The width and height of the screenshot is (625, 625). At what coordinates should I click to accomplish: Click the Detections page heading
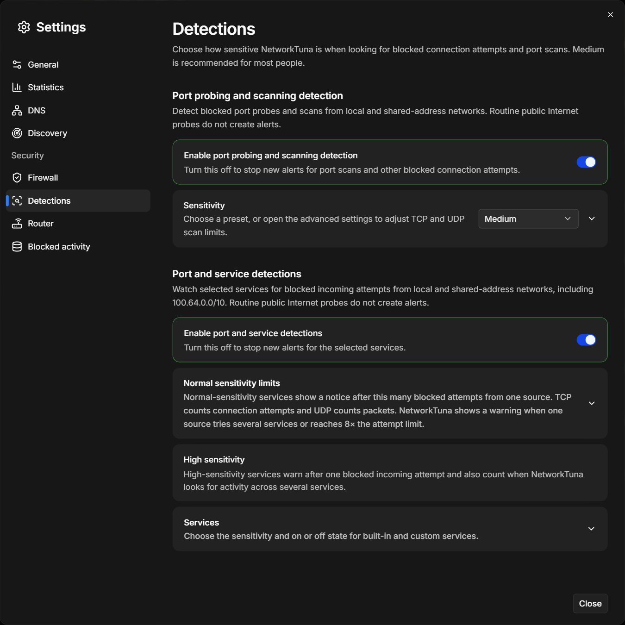pyautogui.click(x=213, y=29)
